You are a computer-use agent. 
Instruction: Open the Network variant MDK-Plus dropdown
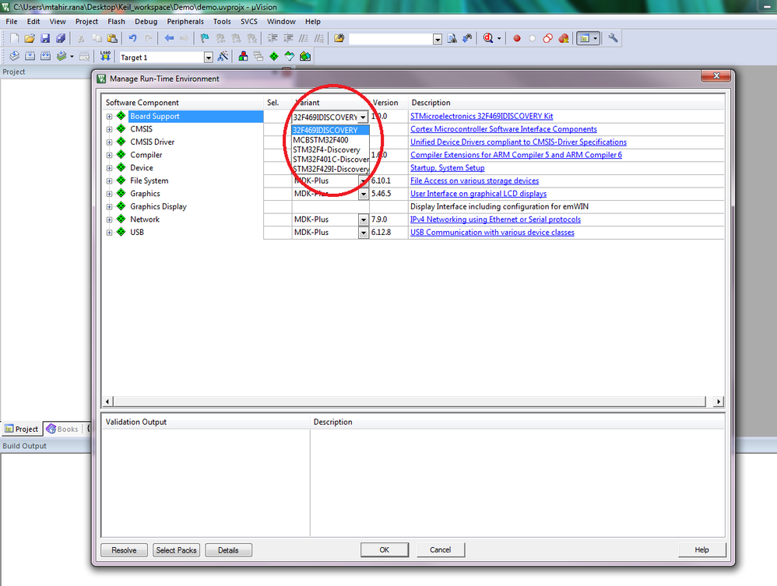[364, 219]
